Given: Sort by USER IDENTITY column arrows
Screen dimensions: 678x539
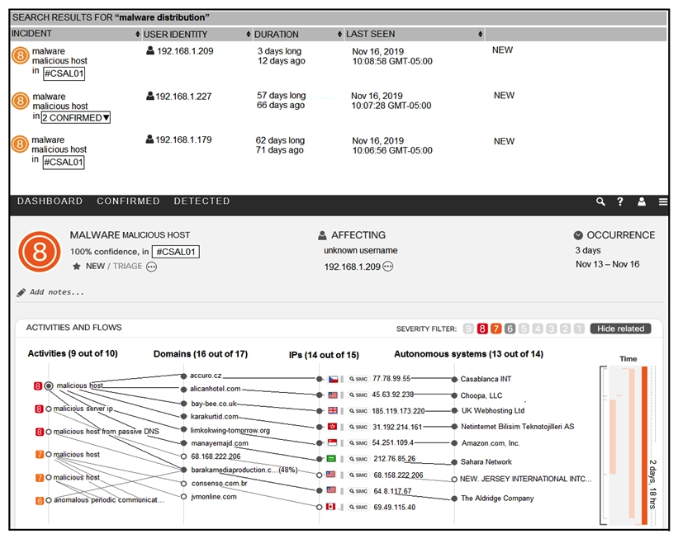Looking at the screenshot, I should 249,34.
